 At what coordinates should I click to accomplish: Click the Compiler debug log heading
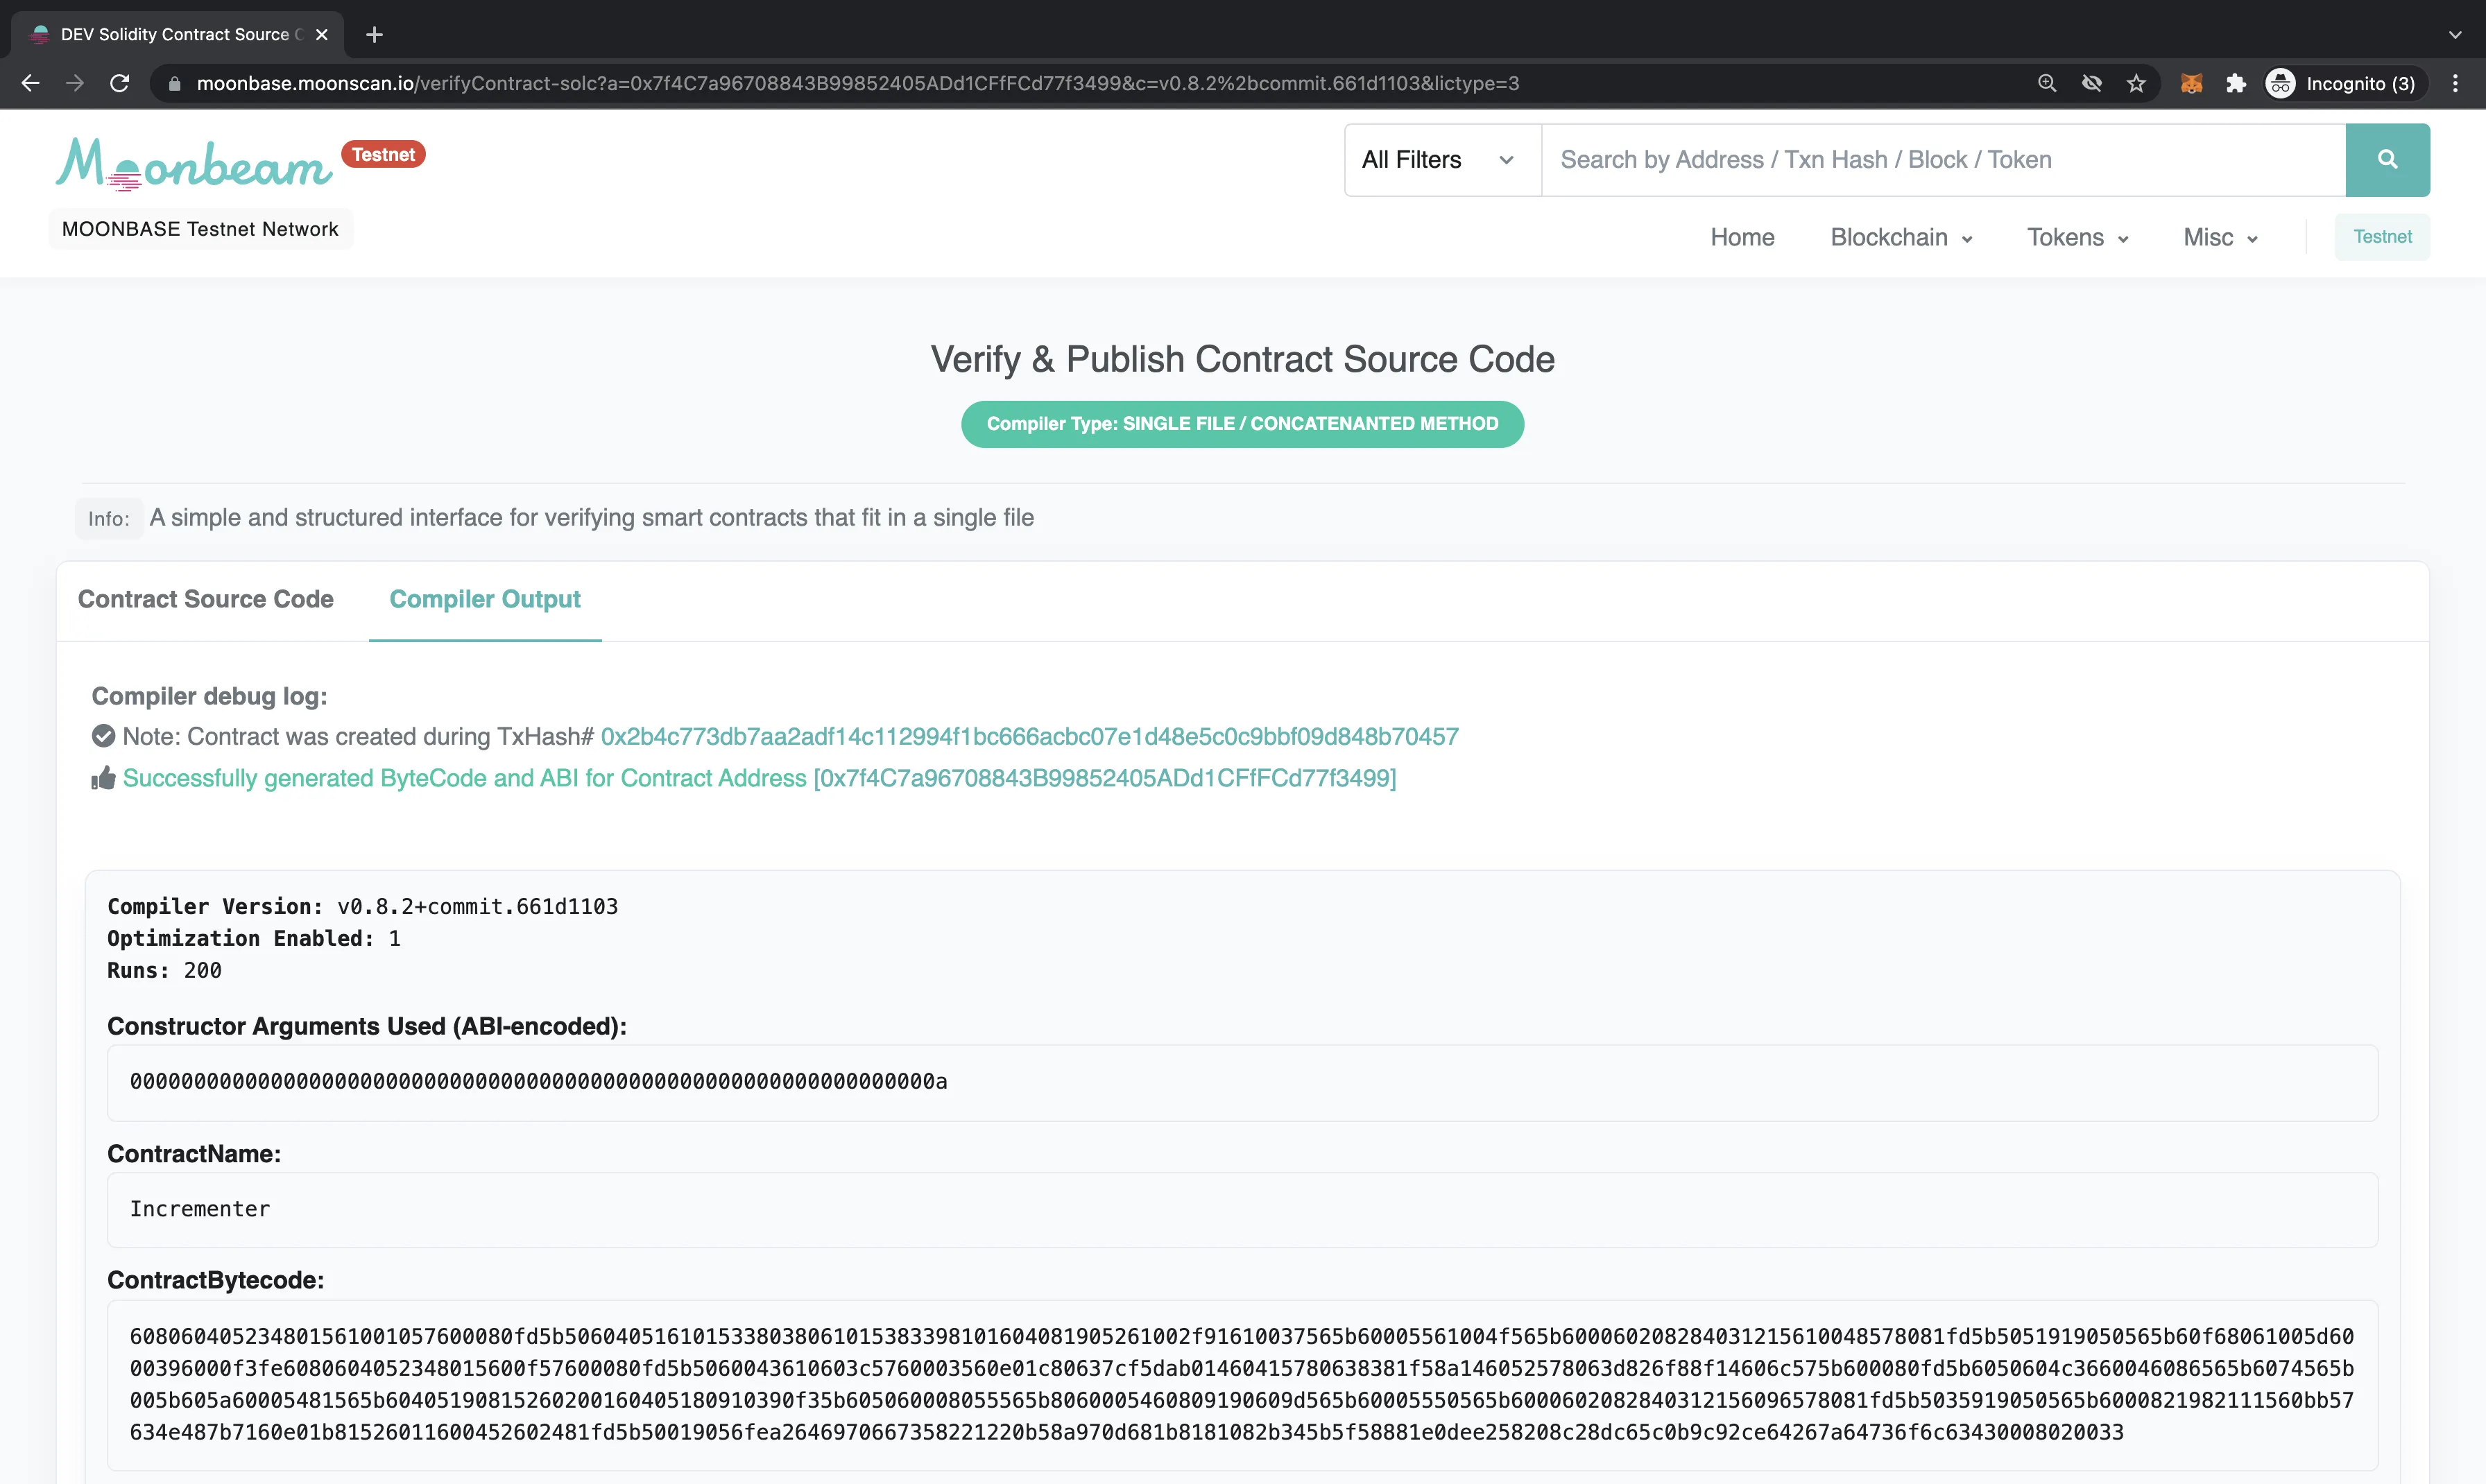pos(209,696)
